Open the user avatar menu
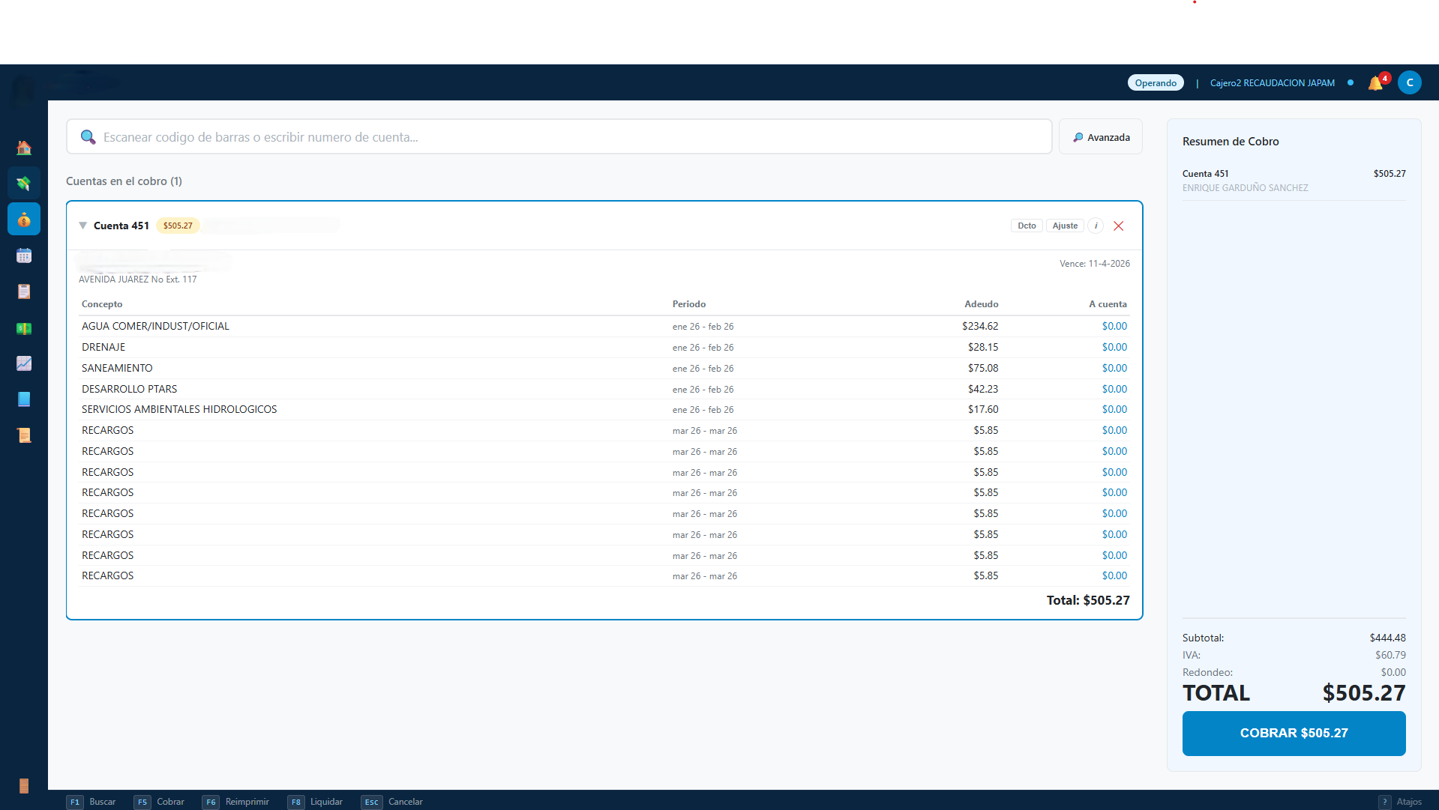 click(x=1409, y=82)
